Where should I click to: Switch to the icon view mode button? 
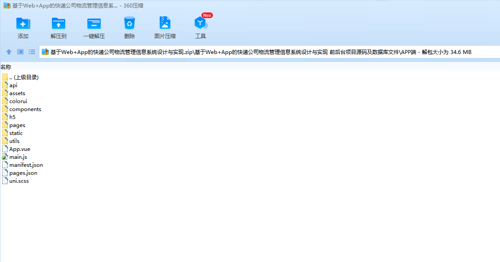point(20,52)
